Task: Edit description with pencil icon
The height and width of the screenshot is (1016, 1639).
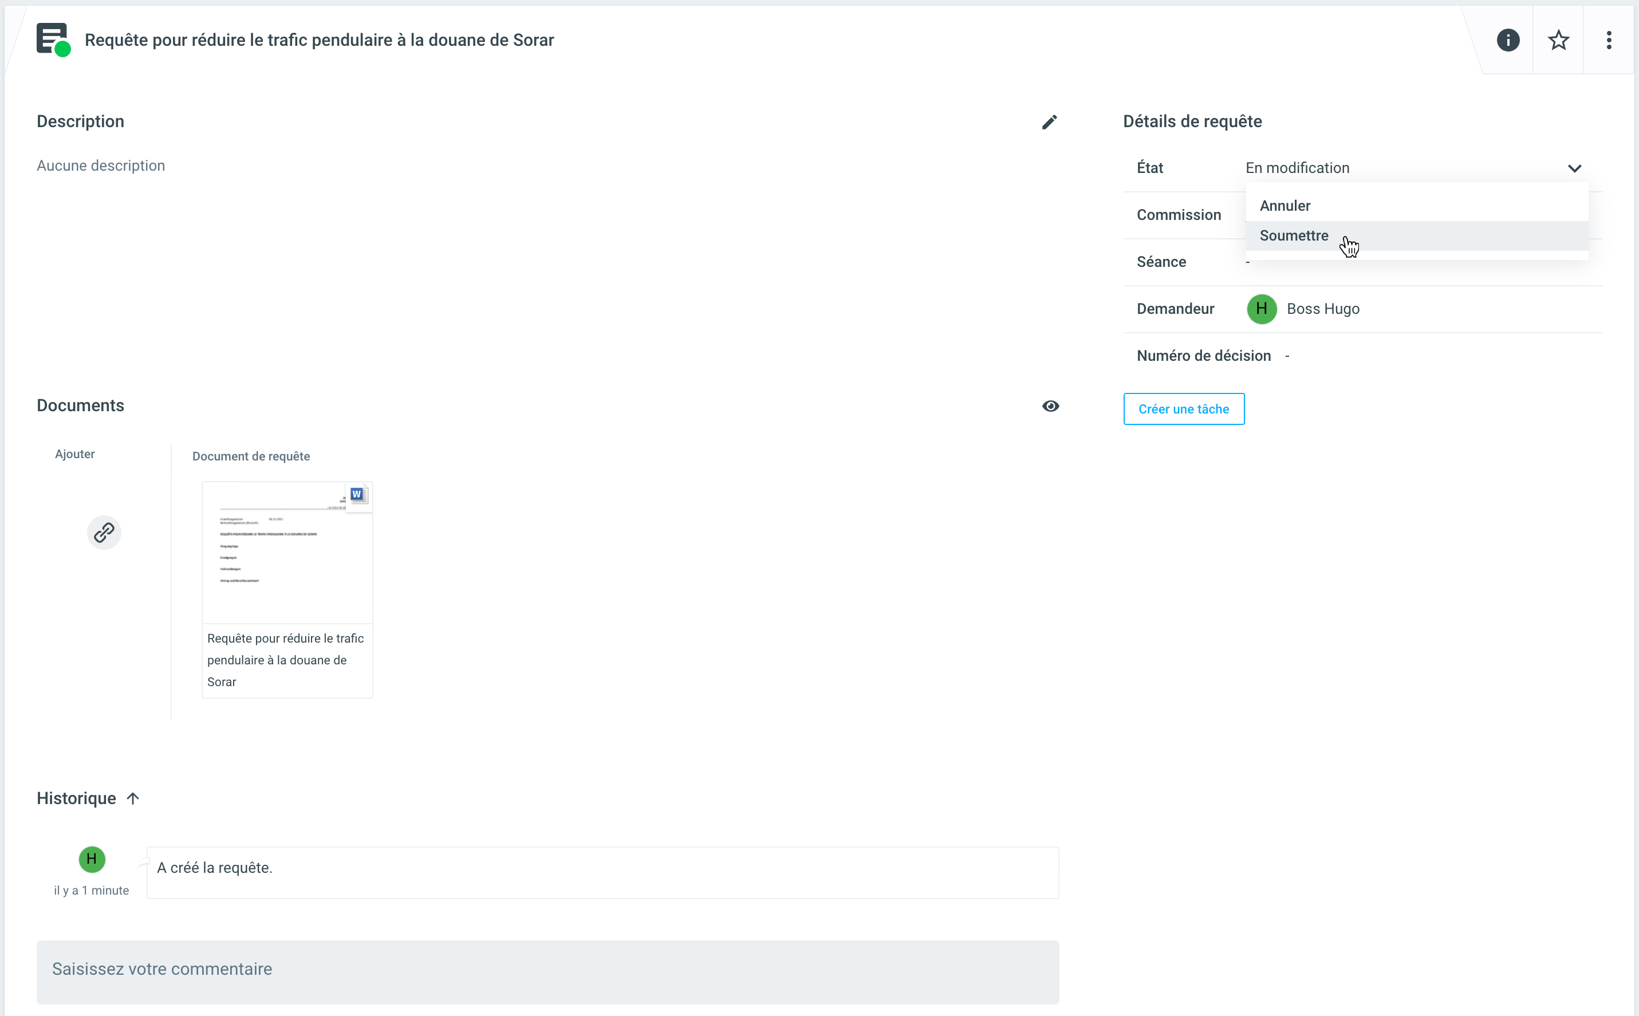Action: click(1049, 121)
